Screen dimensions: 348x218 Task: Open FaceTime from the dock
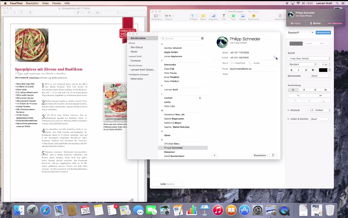point(151,210)
